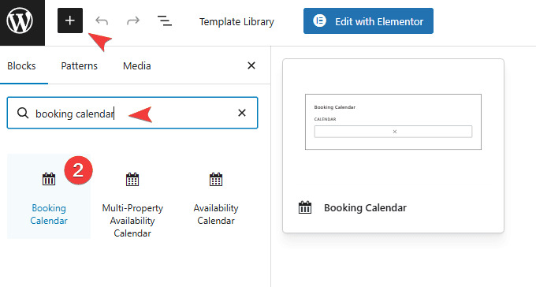Screen dimensions: 536x287
Task: Focus the block search field
Action: [132, 113]
